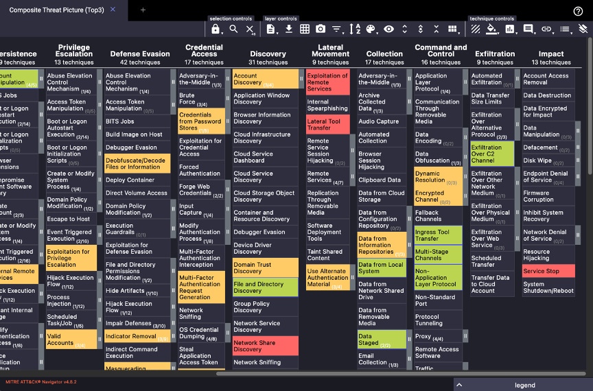Select the Lateral Movement tactic header

331,50
